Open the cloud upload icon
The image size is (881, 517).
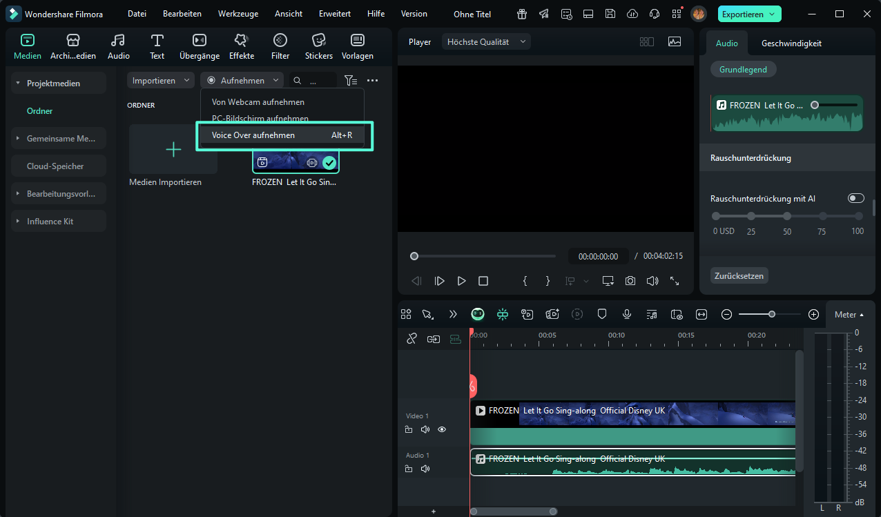(632, 14)
